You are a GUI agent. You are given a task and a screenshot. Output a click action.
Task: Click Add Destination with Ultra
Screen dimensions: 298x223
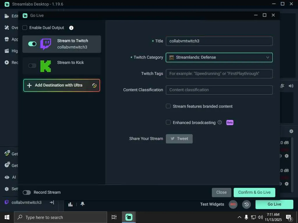pyautogui.click(x=62, y=85)
